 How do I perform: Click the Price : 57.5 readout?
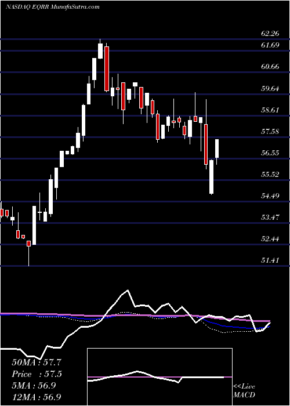click(37, 374)
